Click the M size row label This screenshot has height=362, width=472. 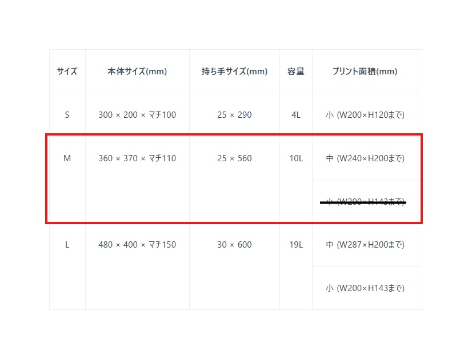point(67,158)
